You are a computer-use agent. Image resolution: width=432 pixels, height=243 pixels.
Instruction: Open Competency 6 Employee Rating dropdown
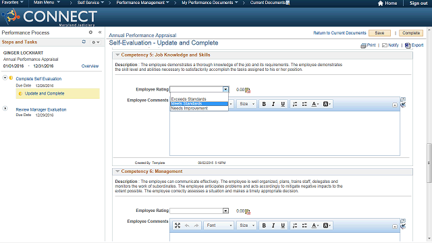click(x=225, y=211)
